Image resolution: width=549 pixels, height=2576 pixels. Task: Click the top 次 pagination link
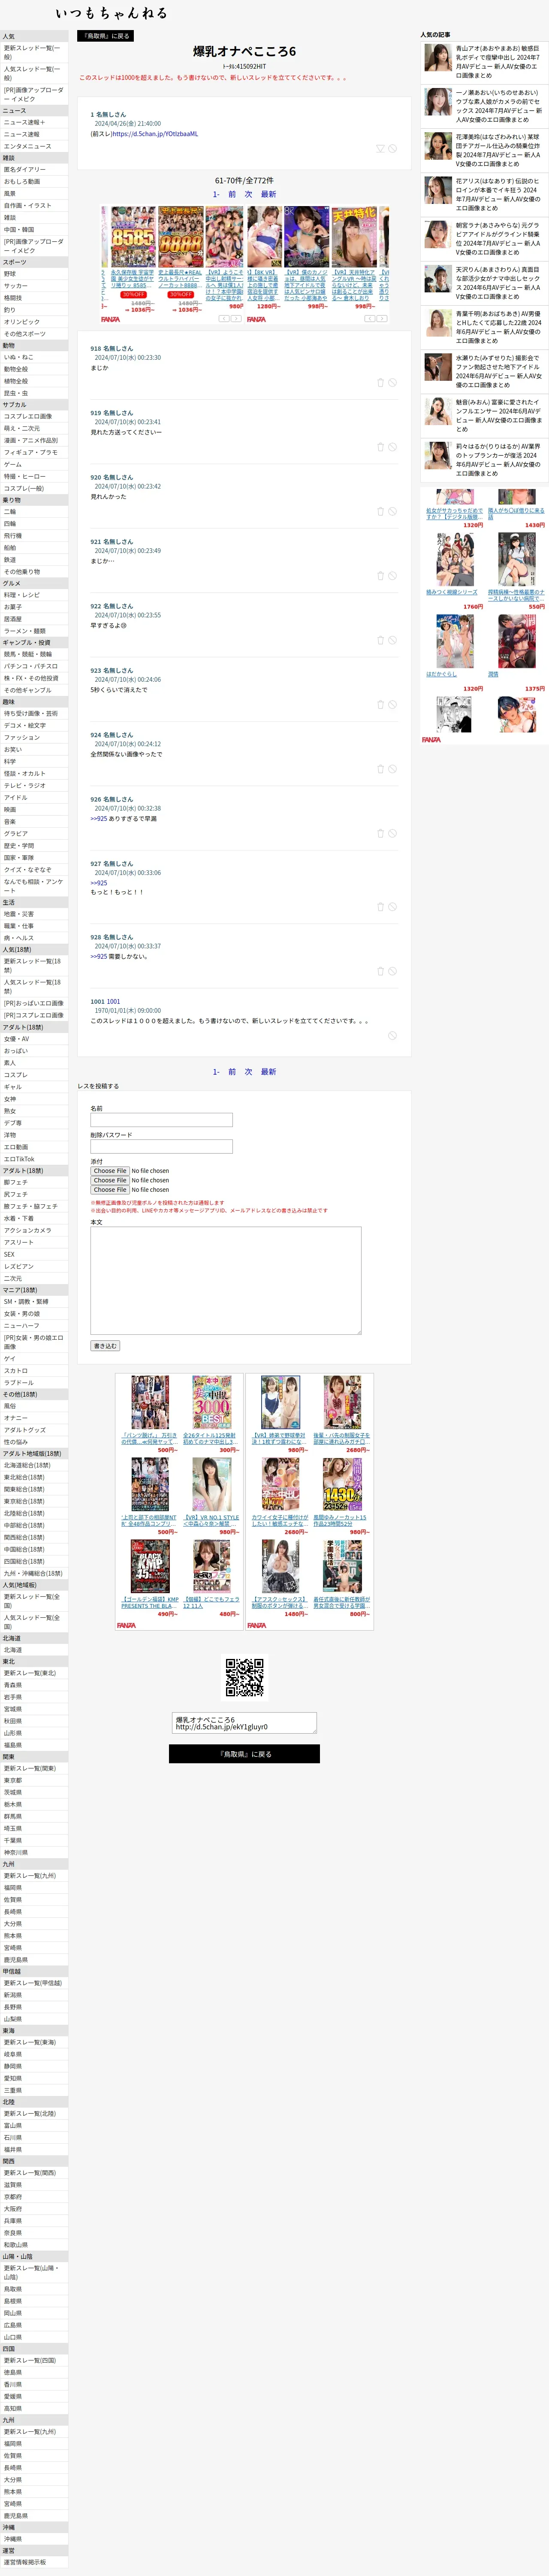coord(248,194)
